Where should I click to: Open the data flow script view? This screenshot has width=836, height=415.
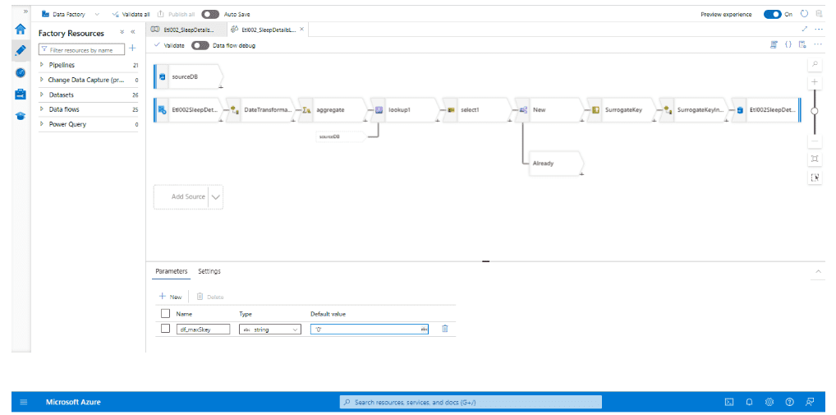pyautogui.click(x=774, y=45)
